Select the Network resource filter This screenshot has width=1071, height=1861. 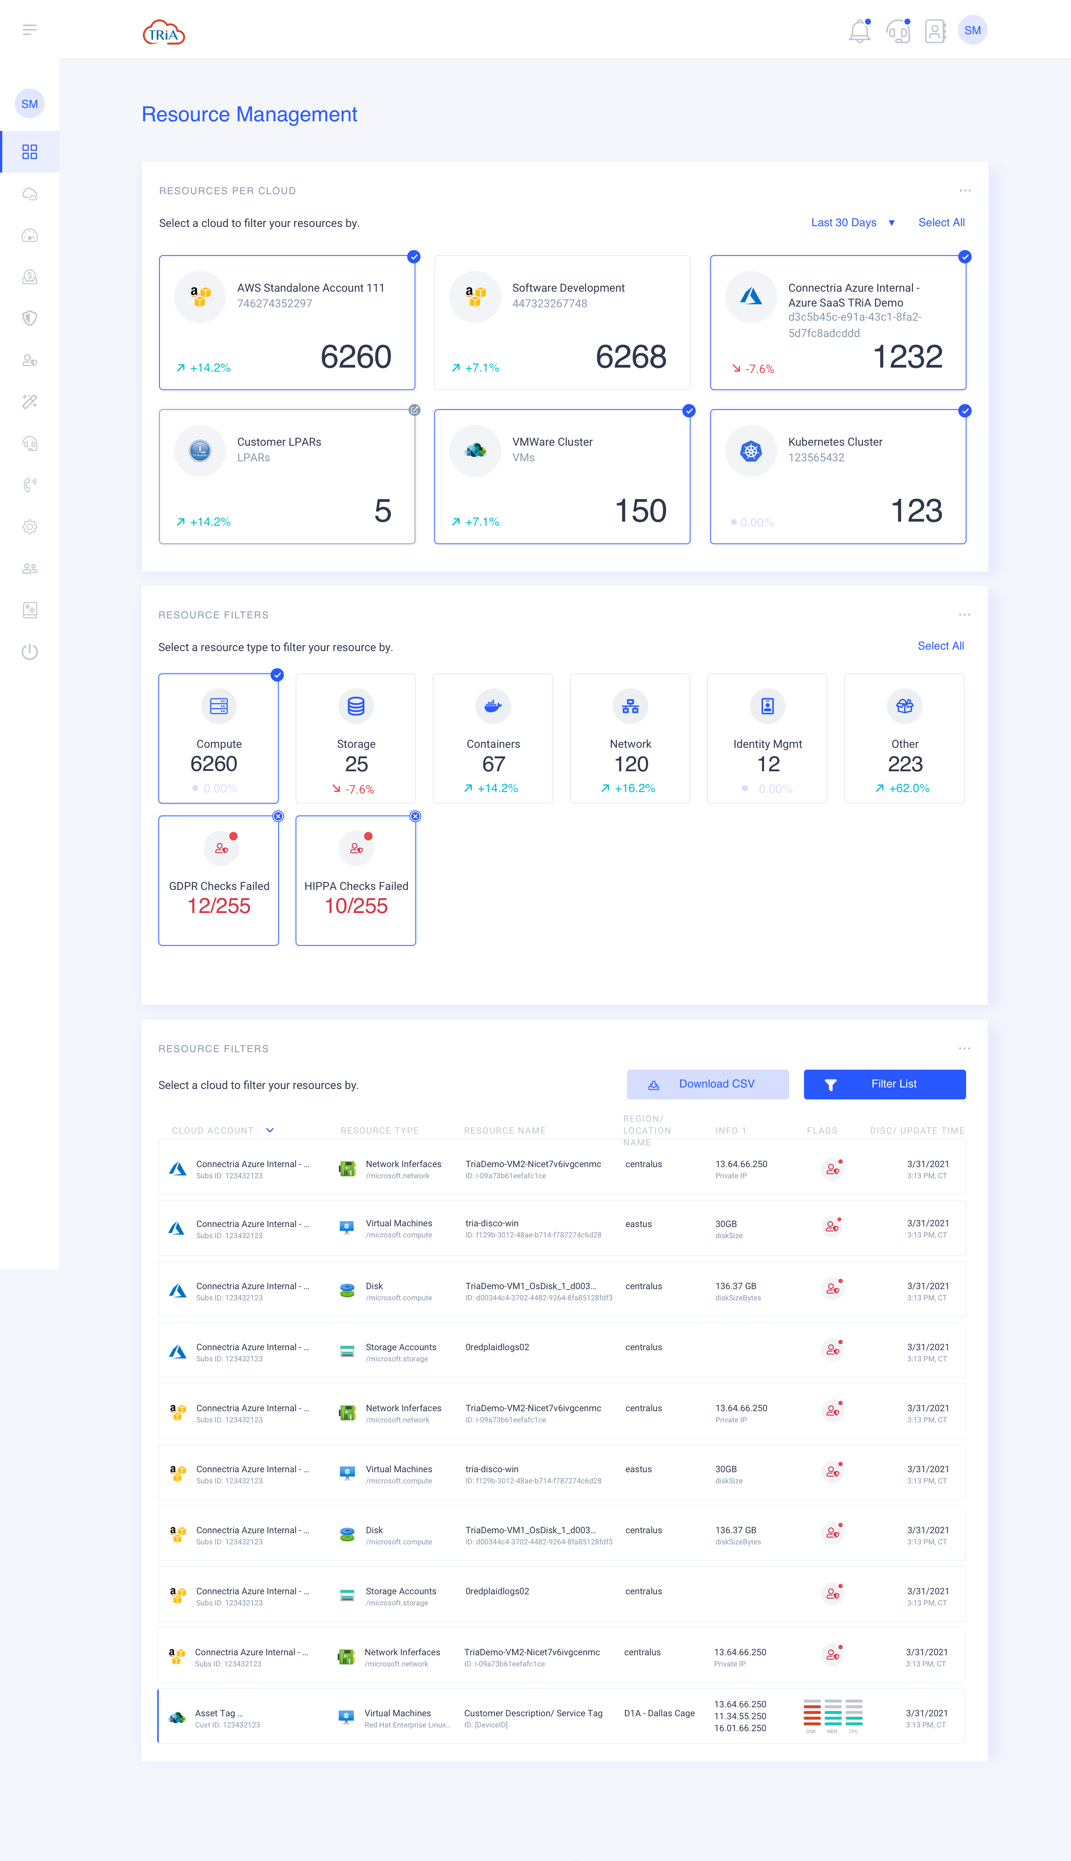tap(630, 738)
